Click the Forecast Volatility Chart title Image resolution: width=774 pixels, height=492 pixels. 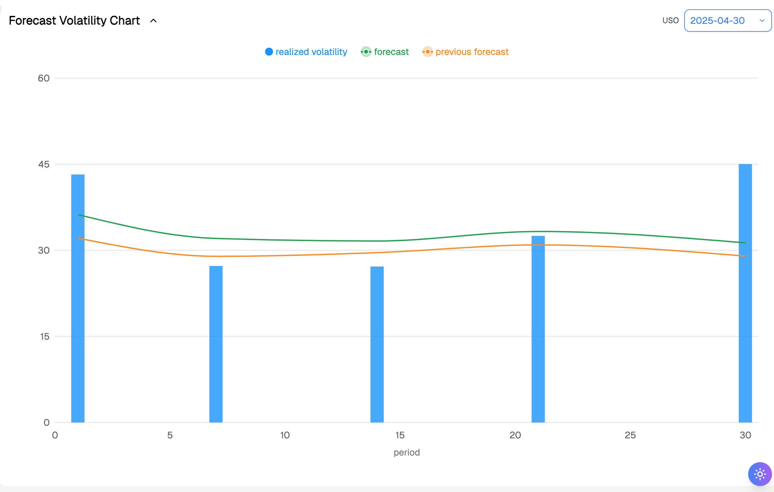(x=74, y=21)
